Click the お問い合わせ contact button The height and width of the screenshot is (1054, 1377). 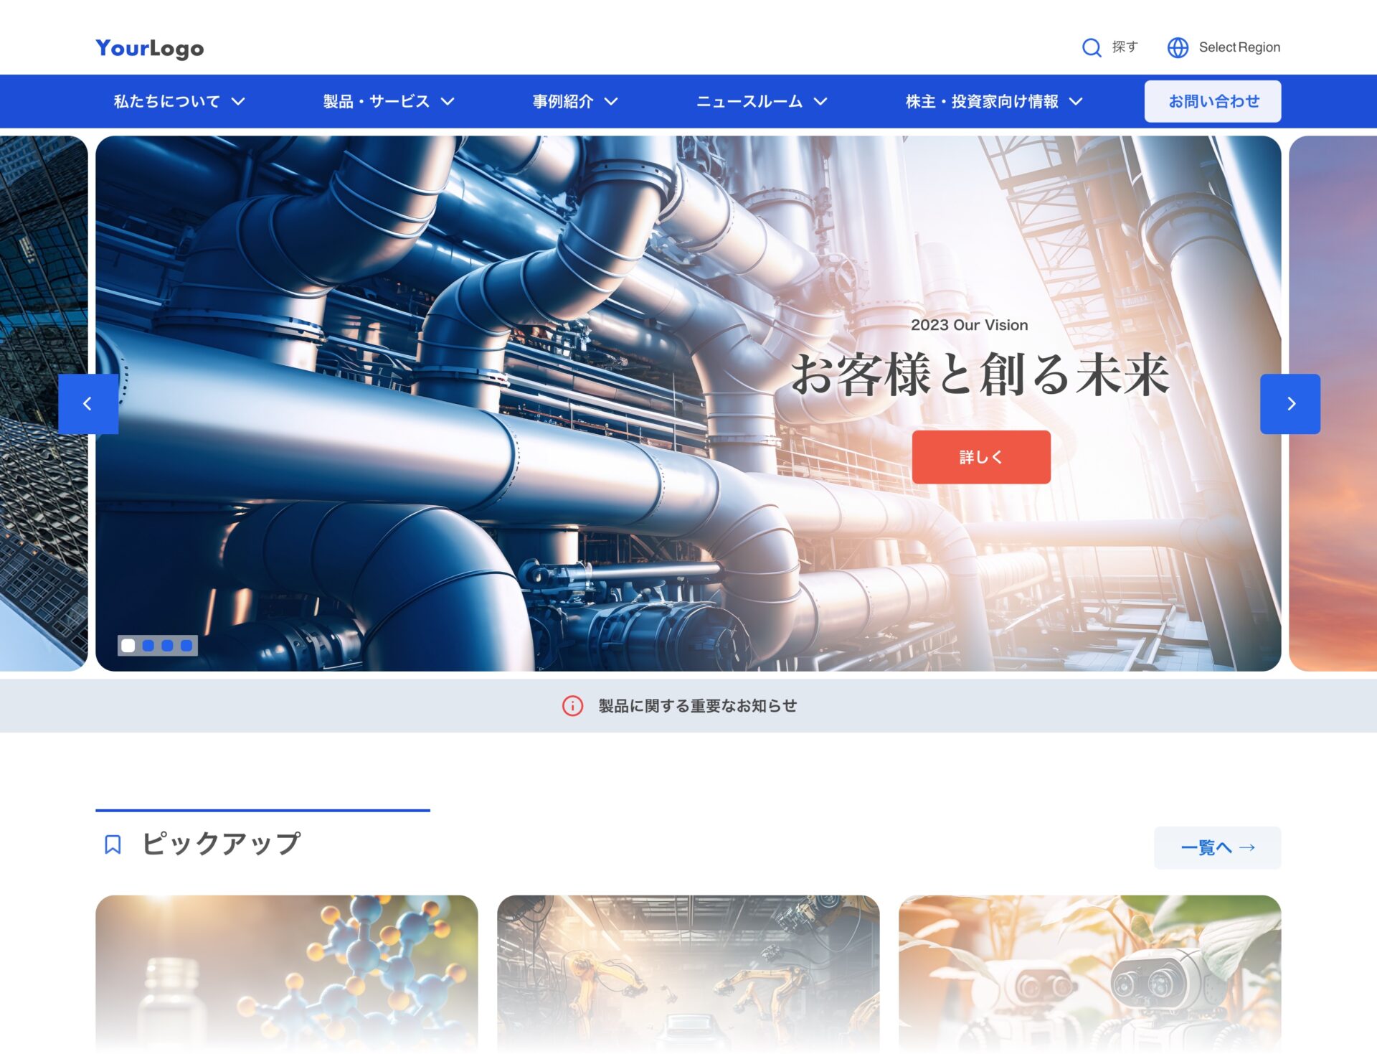1213,101
